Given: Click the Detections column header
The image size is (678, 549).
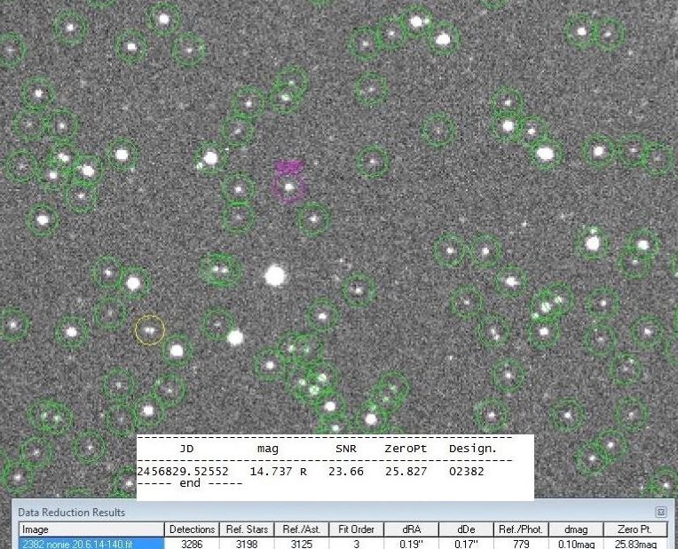Looking at the screenshot, I should [x=192, y=529].
